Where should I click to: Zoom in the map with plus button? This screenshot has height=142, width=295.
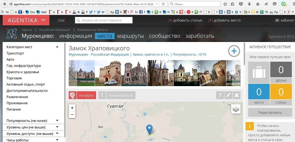72,108
